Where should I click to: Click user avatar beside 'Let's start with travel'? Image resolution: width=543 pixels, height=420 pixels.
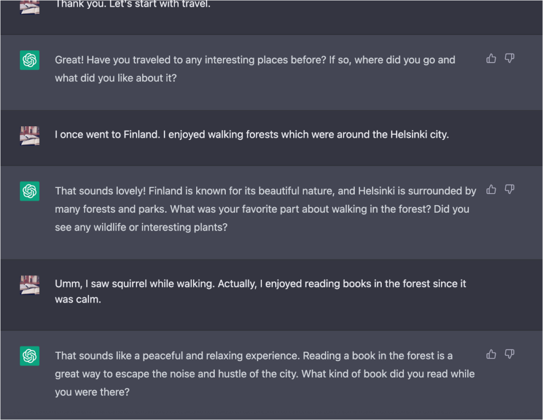click(30, 6)
